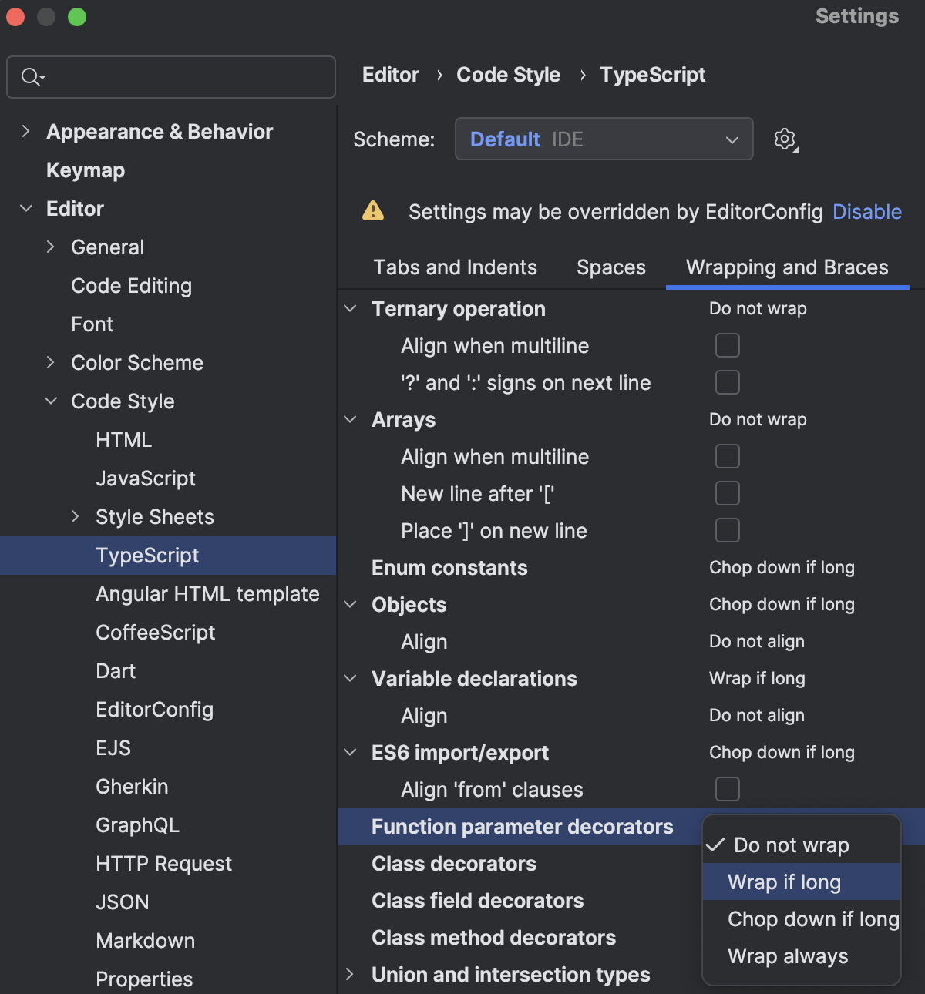Switch to the Spaces tab
This screenshot has width=925, height=994.
point(611,267)
